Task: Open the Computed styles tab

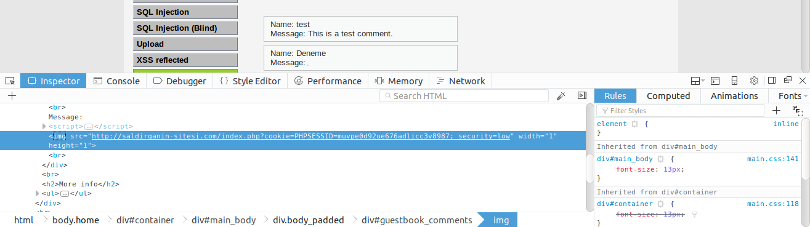Action: point(668,96)
